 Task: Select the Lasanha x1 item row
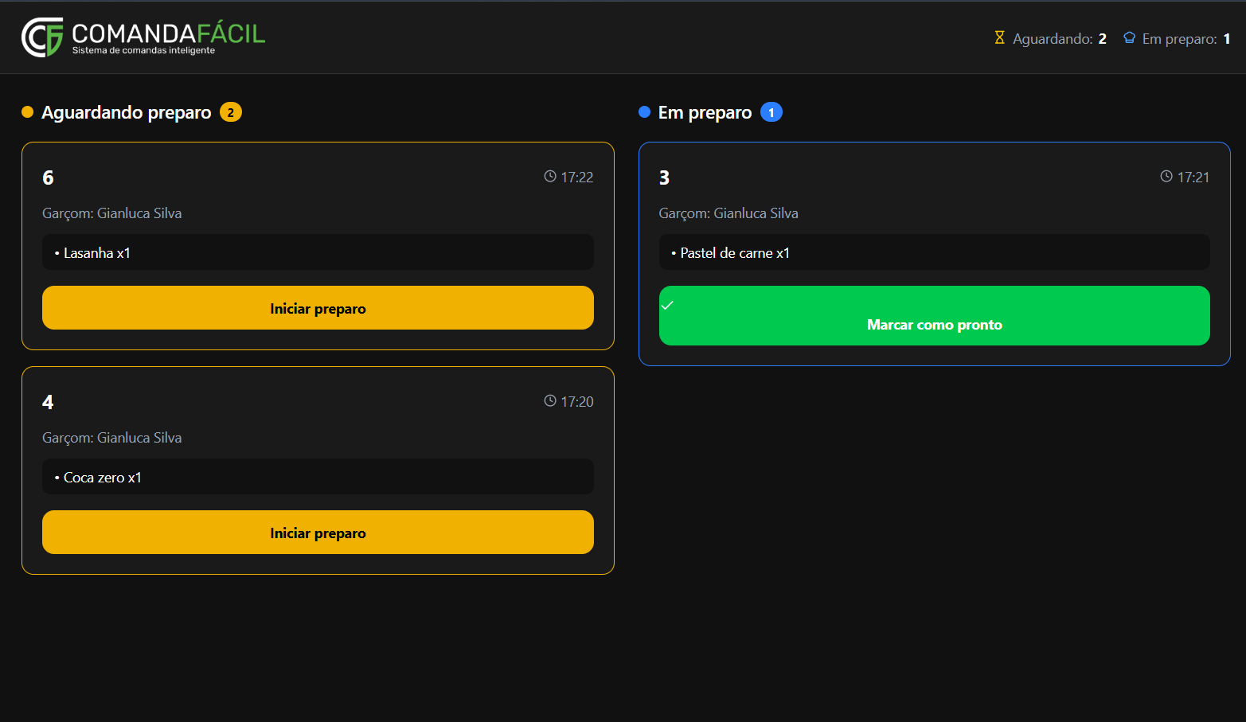point(318,252)
